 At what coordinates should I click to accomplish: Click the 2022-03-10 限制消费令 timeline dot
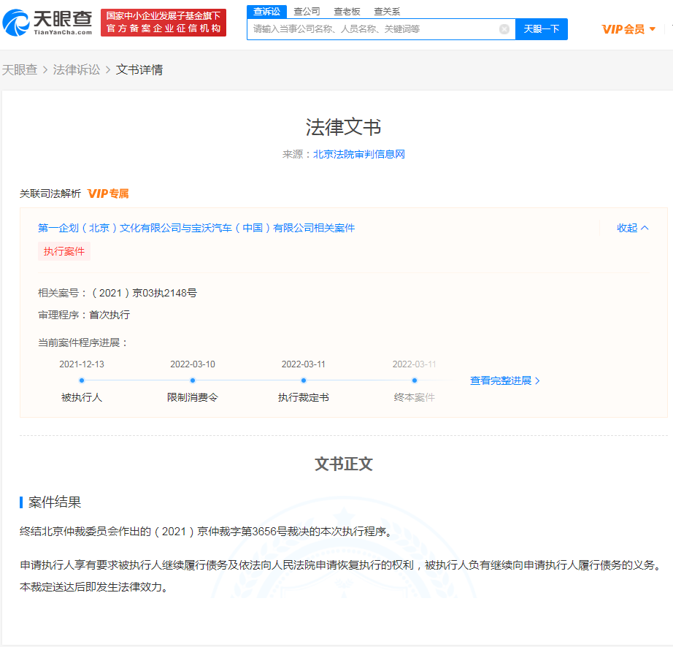point(193,380)
